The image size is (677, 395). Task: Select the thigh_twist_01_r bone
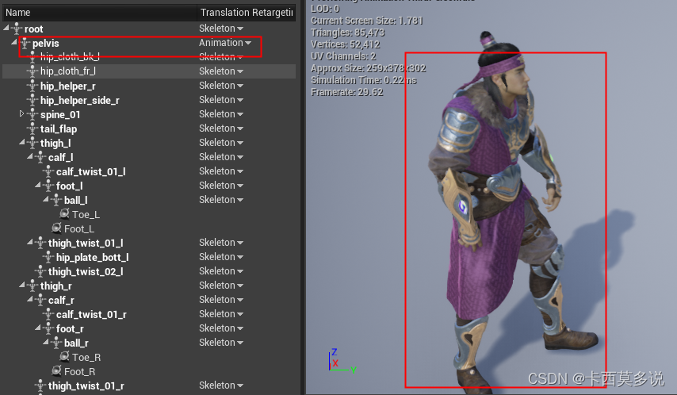86,385
